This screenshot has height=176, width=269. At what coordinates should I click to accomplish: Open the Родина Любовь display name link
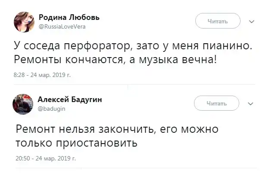tap(69, 17)
